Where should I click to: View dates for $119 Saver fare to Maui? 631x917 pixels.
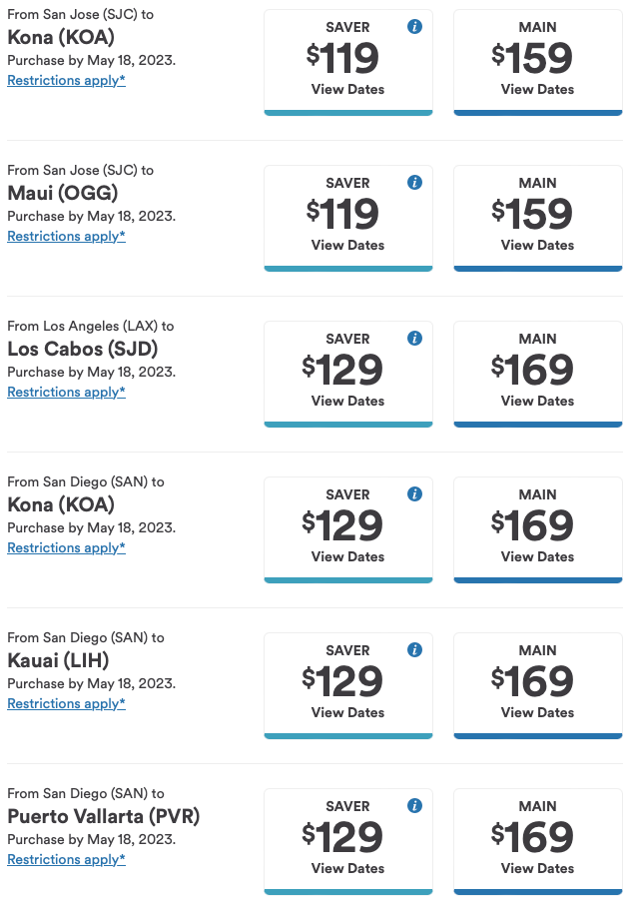(x=347, y=245)
